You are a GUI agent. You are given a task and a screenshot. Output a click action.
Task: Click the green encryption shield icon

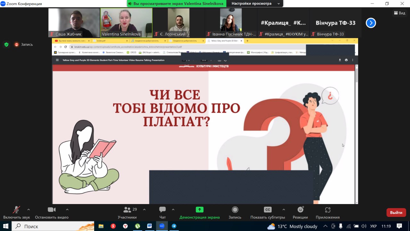coord(6,45)
